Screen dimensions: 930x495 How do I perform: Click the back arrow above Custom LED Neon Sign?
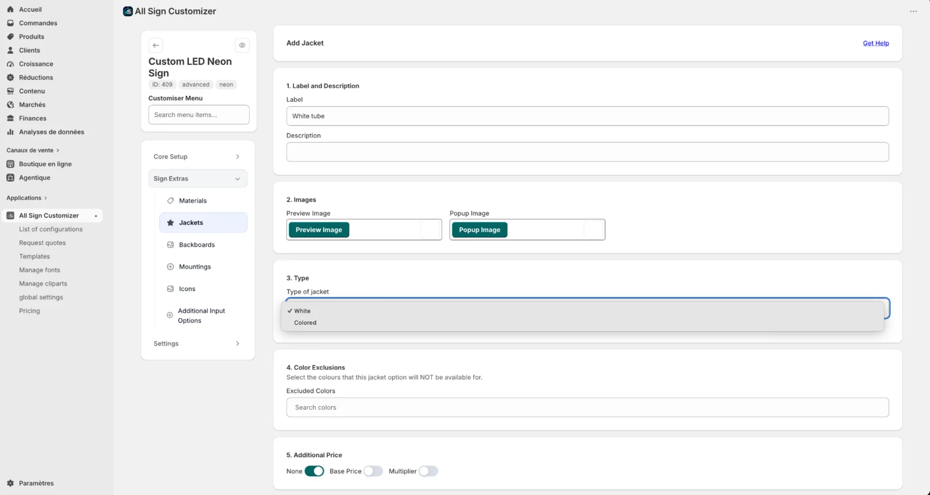tap(156, 45)
